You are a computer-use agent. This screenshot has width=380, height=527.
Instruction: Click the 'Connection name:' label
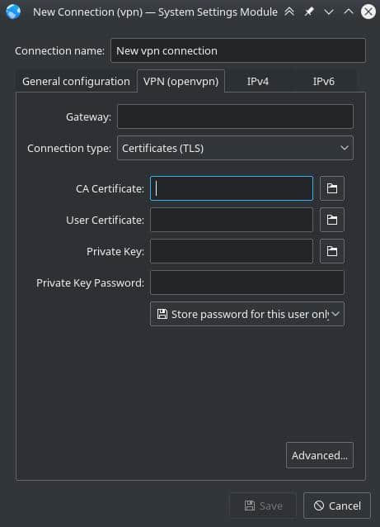[x=59, y=50]
